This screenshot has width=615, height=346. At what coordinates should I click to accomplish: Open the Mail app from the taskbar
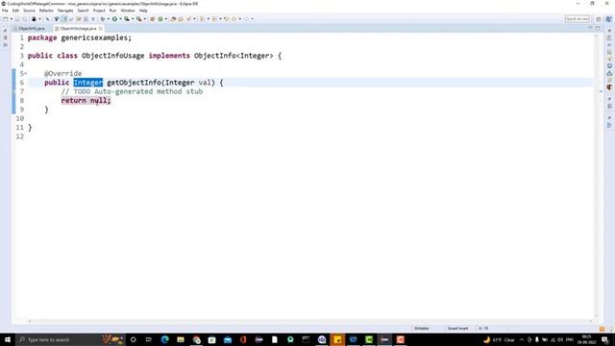(228, 339)
